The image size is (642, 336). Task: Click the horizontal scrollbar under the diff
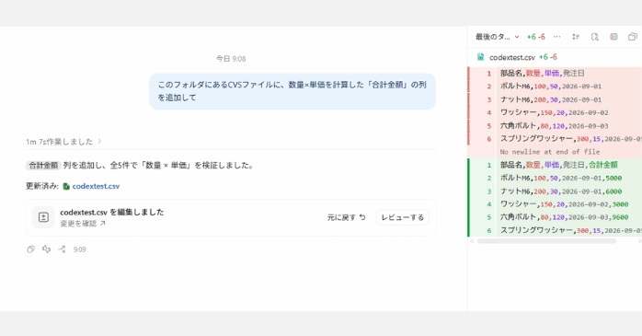(546, 241)
